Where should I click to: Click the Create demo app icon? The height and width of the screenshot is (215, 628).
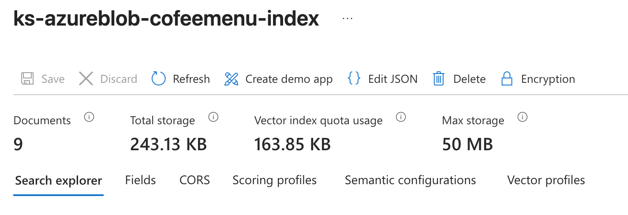point(231,79)
